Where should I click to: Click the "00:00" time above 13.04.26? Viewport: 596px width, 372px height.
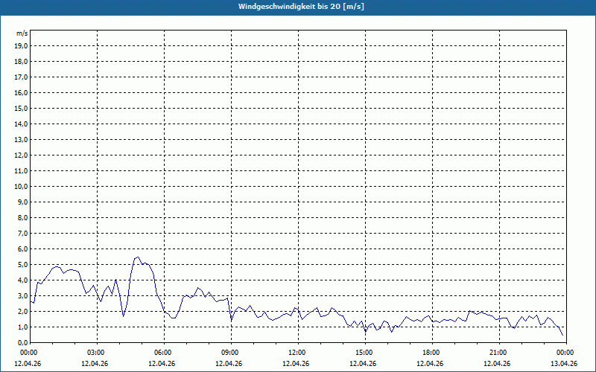pyautogui.click(x=565, y=353)
